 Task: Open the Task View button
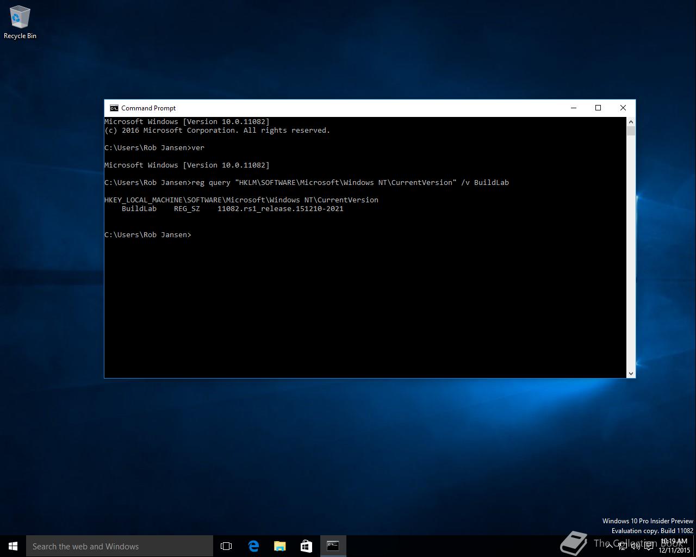[x=226, y=546]
